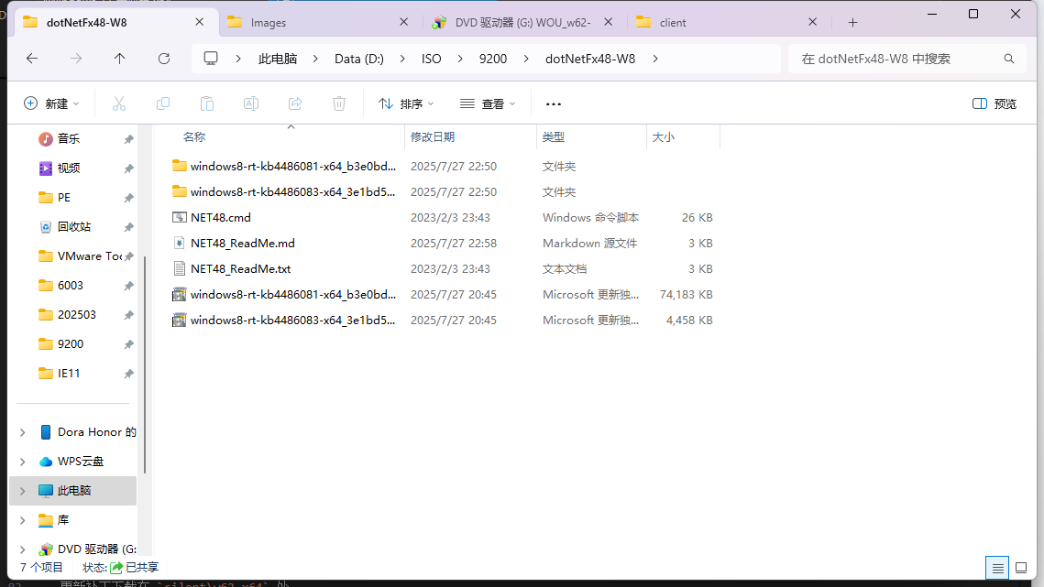The width and height of the screenshot is (1044, 587).
Task: Click chevron after dotNetFx48-W8 in address bar
Action: coord(655,59)
